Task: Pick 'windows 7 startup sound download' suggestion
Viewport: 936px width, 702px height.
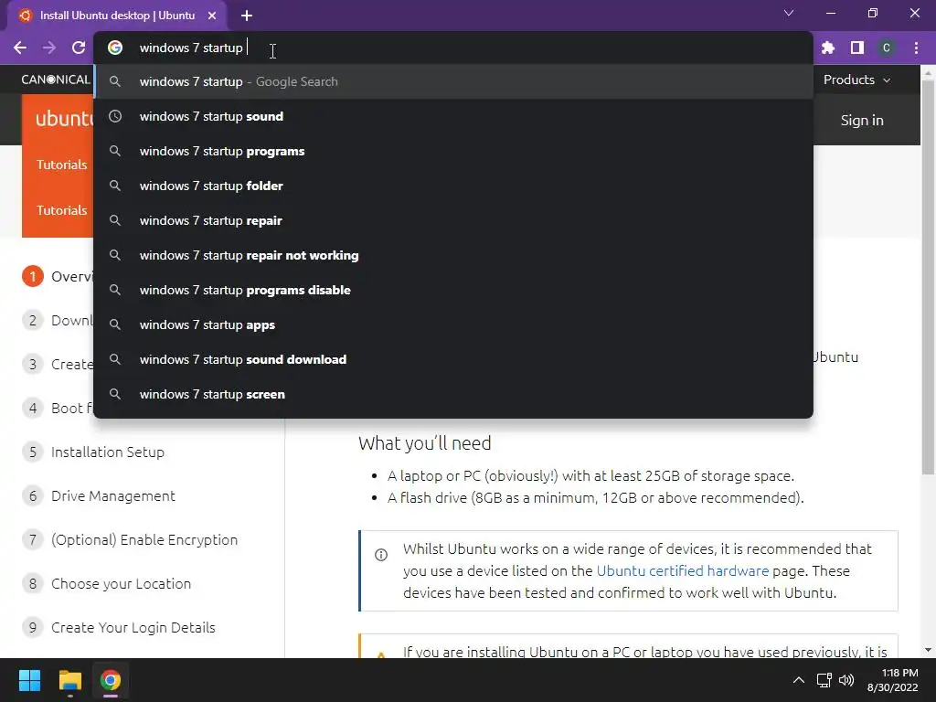Action: coord(453,359)
